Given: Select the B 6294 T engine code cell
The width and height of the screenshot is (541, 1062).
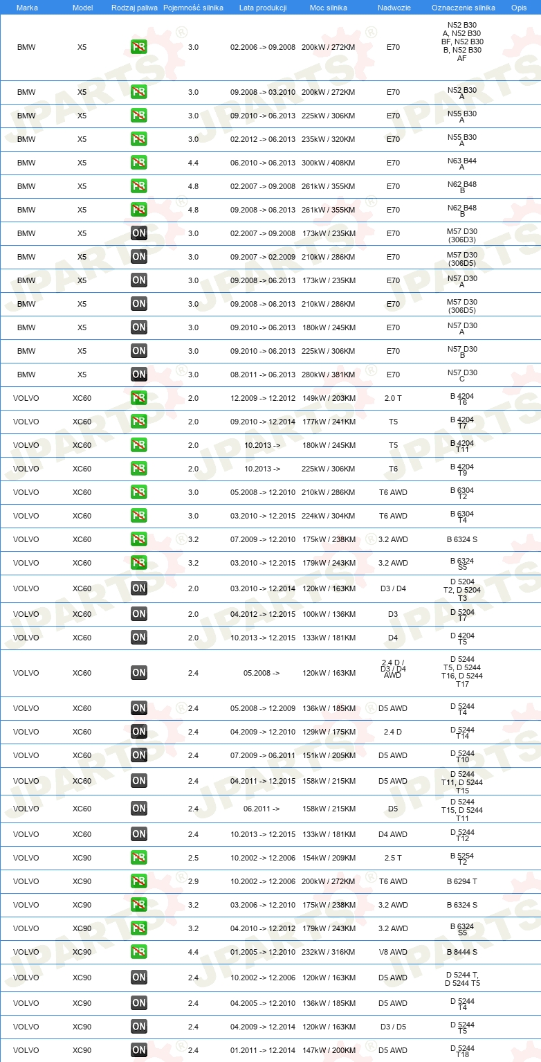Looking at the screenshot, I should click(x=462, y=881).
